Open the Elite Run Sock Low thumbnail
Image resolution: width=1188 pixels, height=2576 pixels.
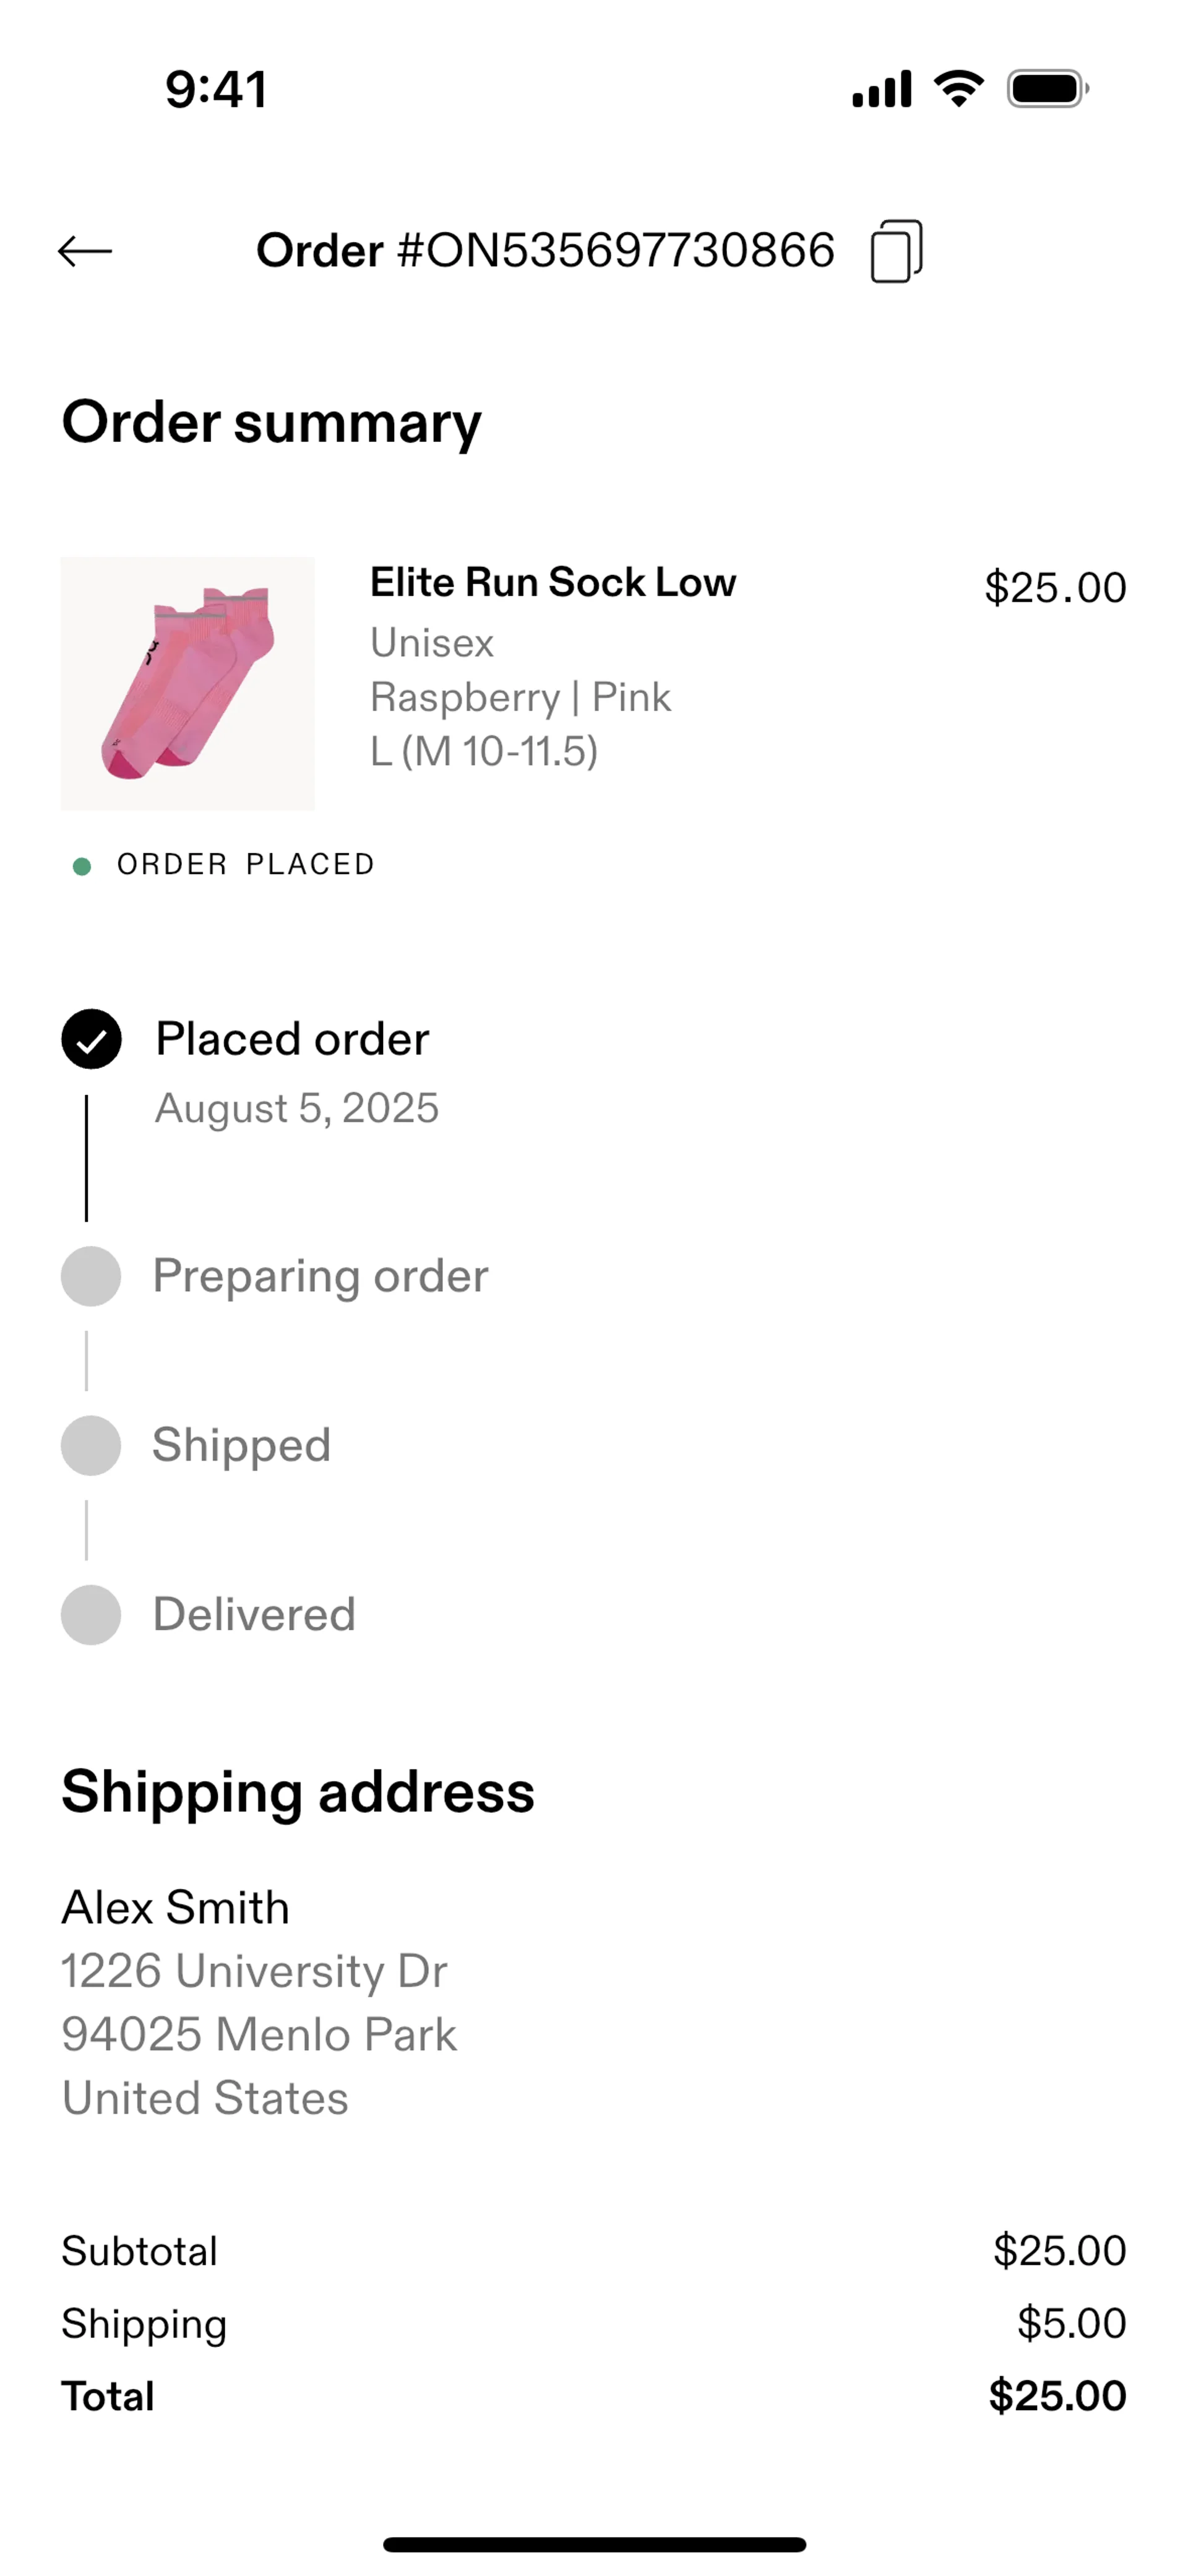coord(187,683)
